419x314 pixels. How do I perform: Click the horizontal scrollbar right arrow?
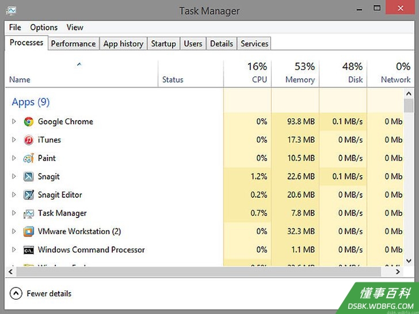pyautogui.click(x=398, y=272)
